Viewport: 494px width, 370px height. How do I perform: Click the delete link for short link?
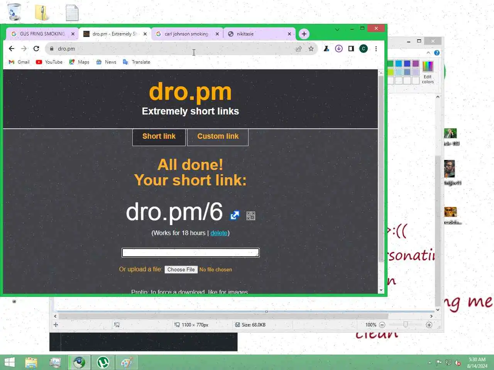(x=219, y=233)
